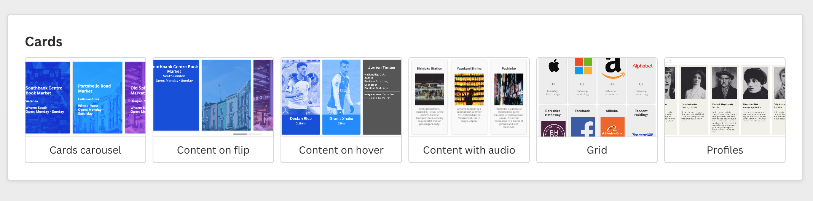The width and height of the screenshot is (813, 201).
Task: Click the Granit Xhaka player card
Action: pyautogui.click(x=341, y=97)
